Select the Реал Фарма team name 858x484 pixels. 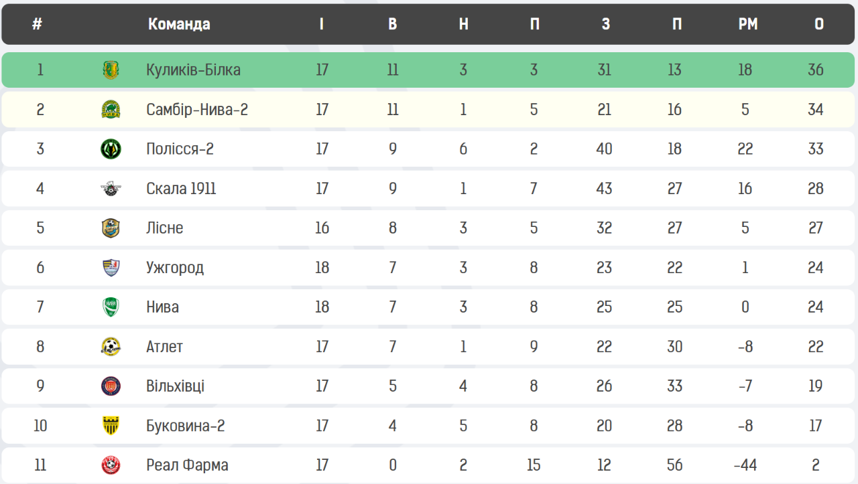pyautogui.click(x=187, y=465)
